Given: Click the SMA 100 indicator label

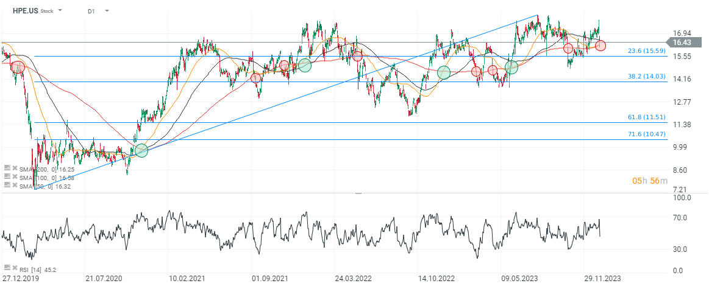Looking at the screenshot, I should pos(47,178).
